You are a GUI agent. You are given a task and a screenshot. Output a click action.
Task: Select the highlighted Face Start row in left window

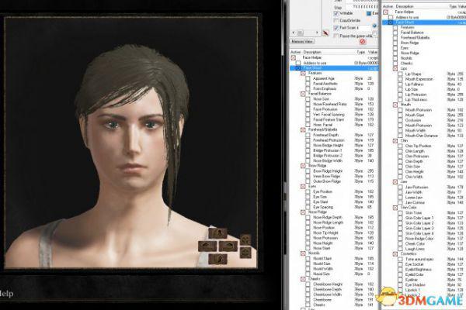click(x=334, y=68)
